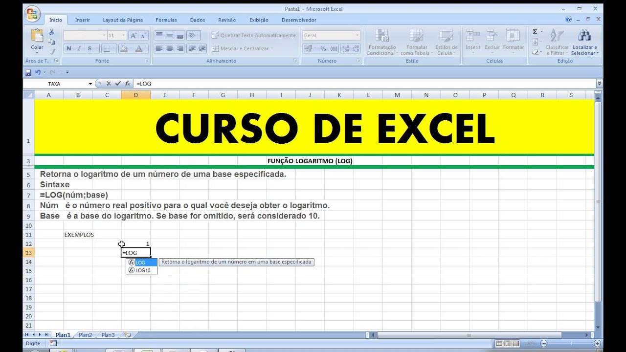Open Estilos de Célula menu
The image size is (626, 352).
[446, 42]
